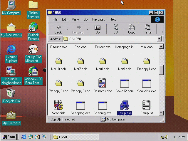This screenshot has height=141, width=188.
Task: Click the taskbar clock showing 11:32 PM
Action: [179, 137]
